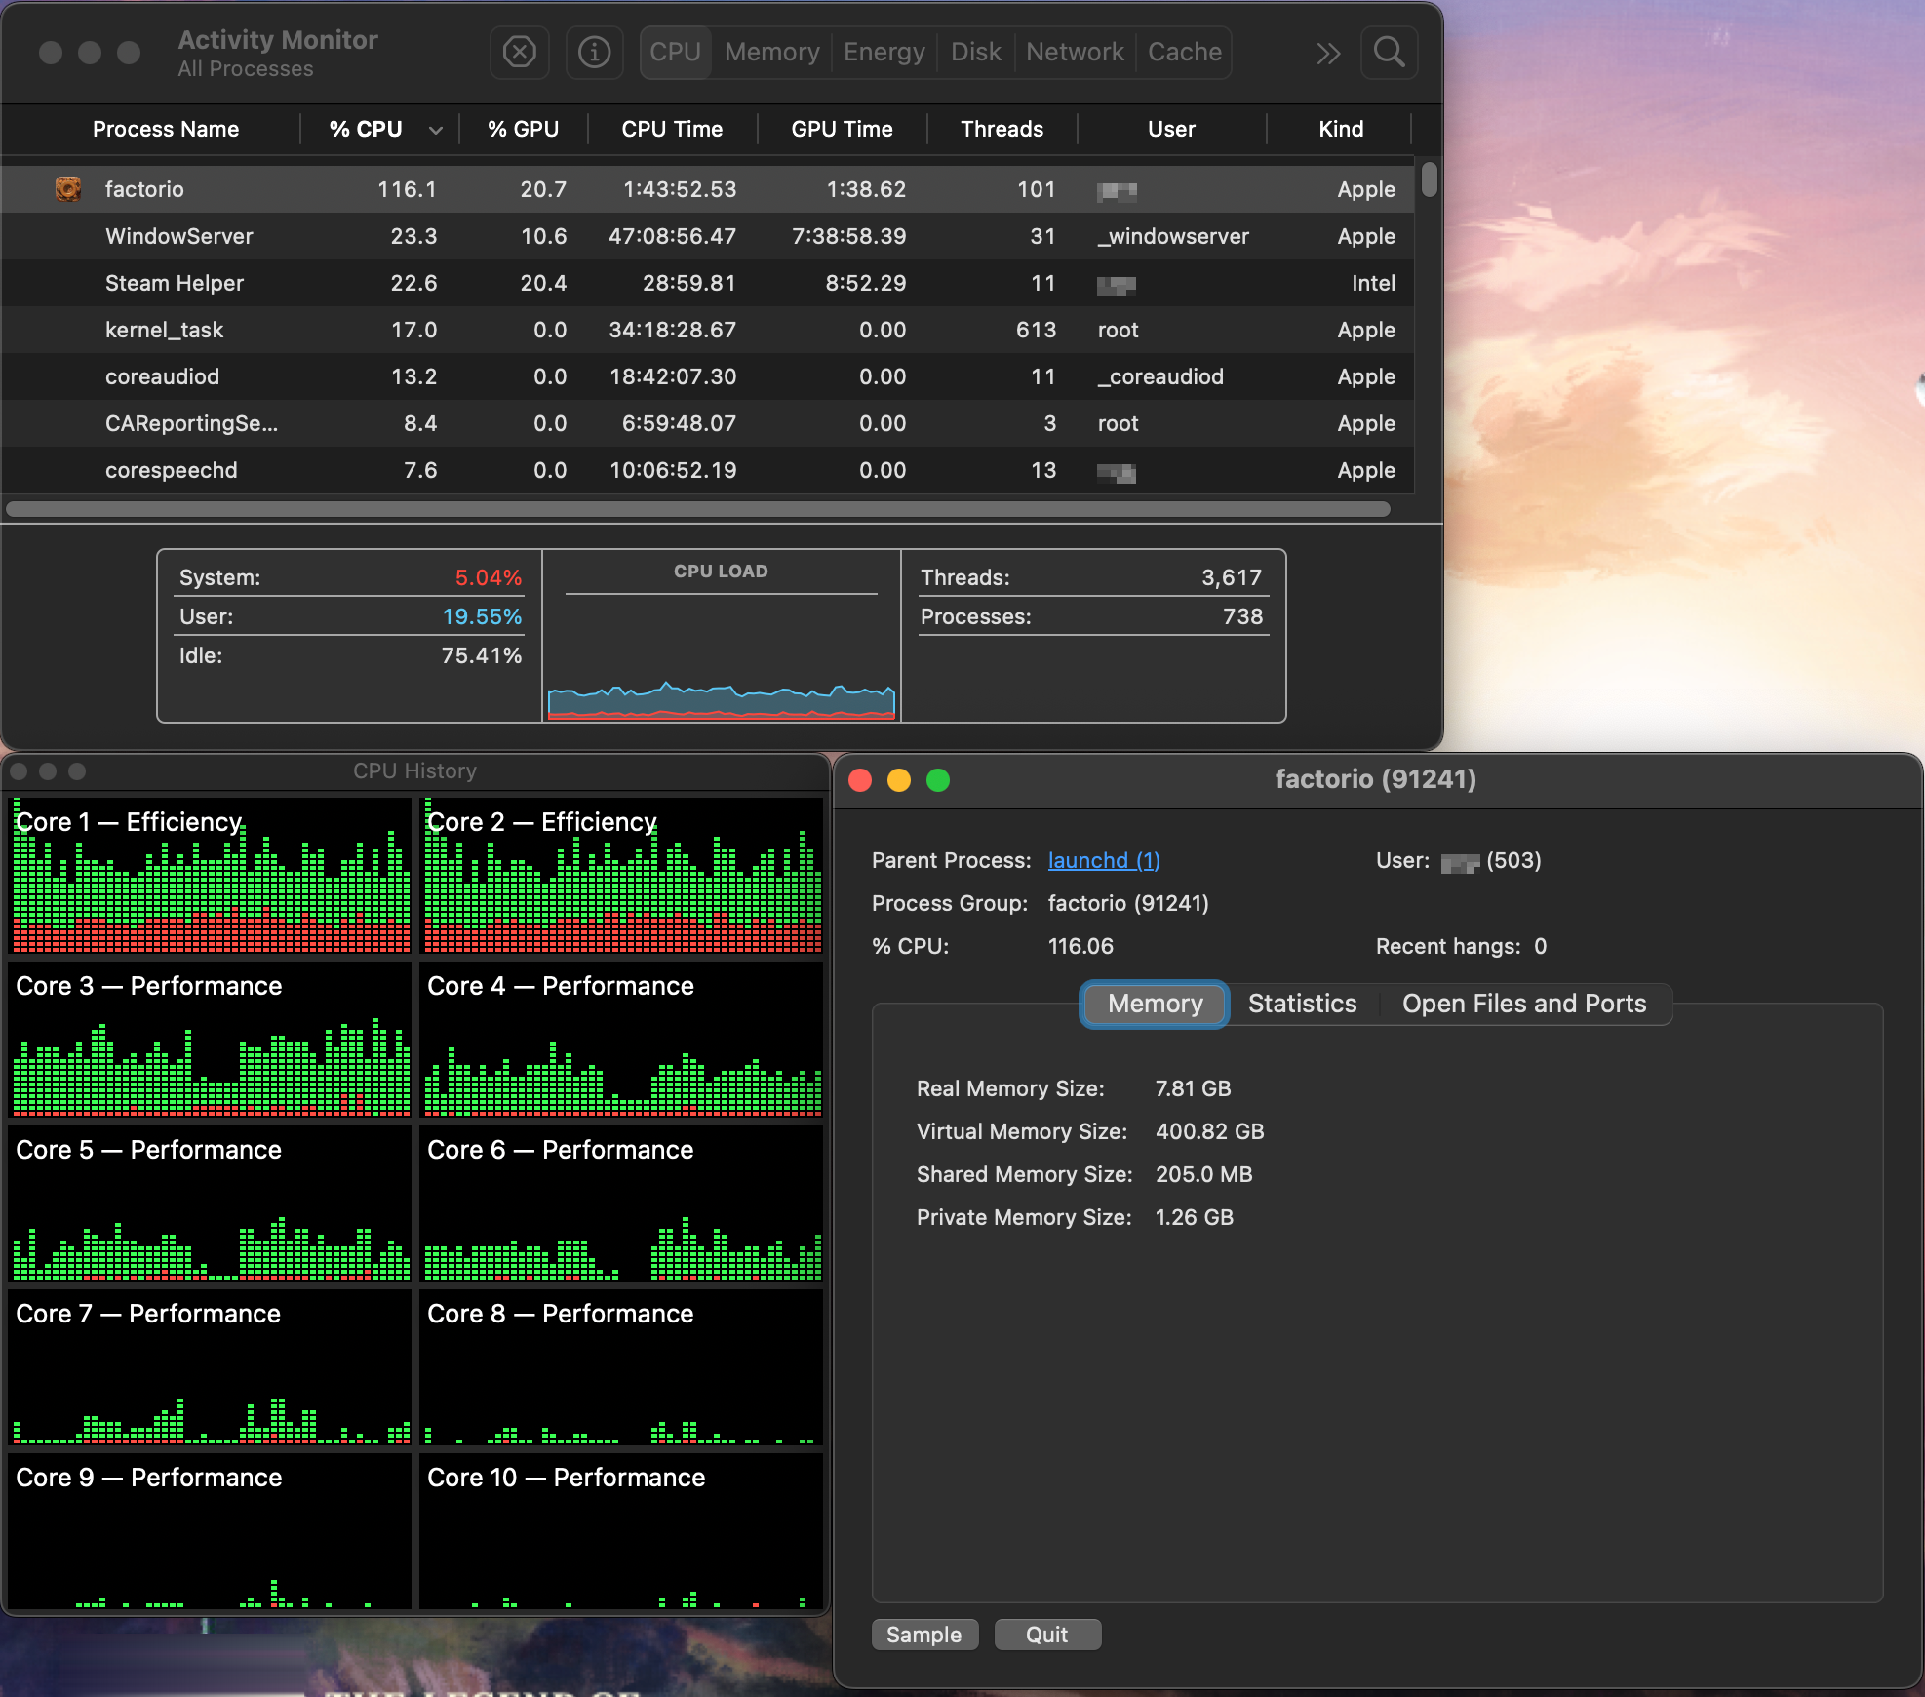Open the launchd (1) parent process link
The height and width of the screenshot is (1697, 1925).
pos(1104,860)
